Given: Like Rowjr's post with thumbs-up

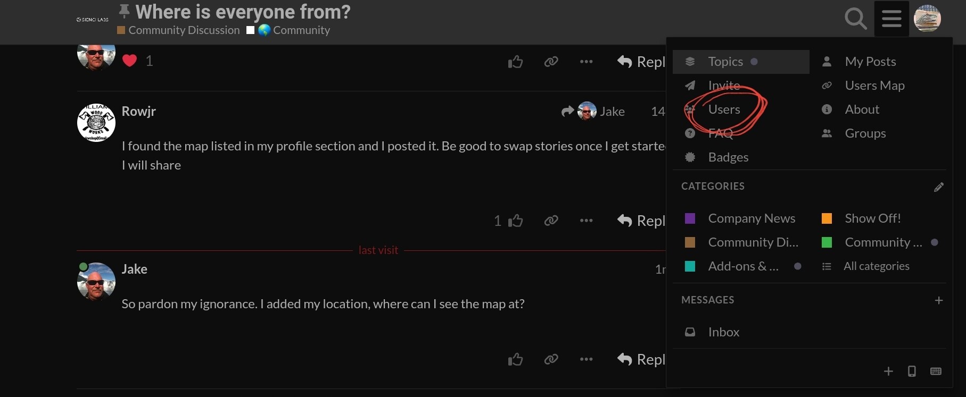Looking at the screenshot, I should coord(515,221).
